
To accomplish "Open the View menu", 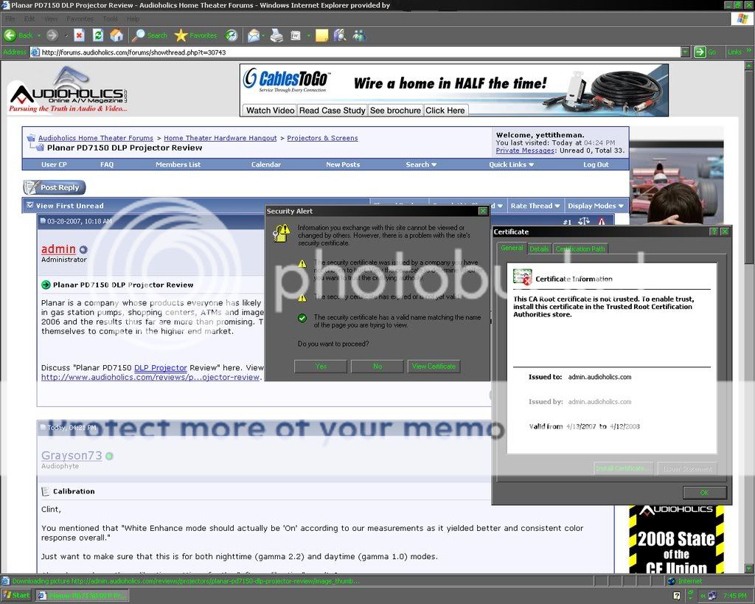I will coord(51,18).
